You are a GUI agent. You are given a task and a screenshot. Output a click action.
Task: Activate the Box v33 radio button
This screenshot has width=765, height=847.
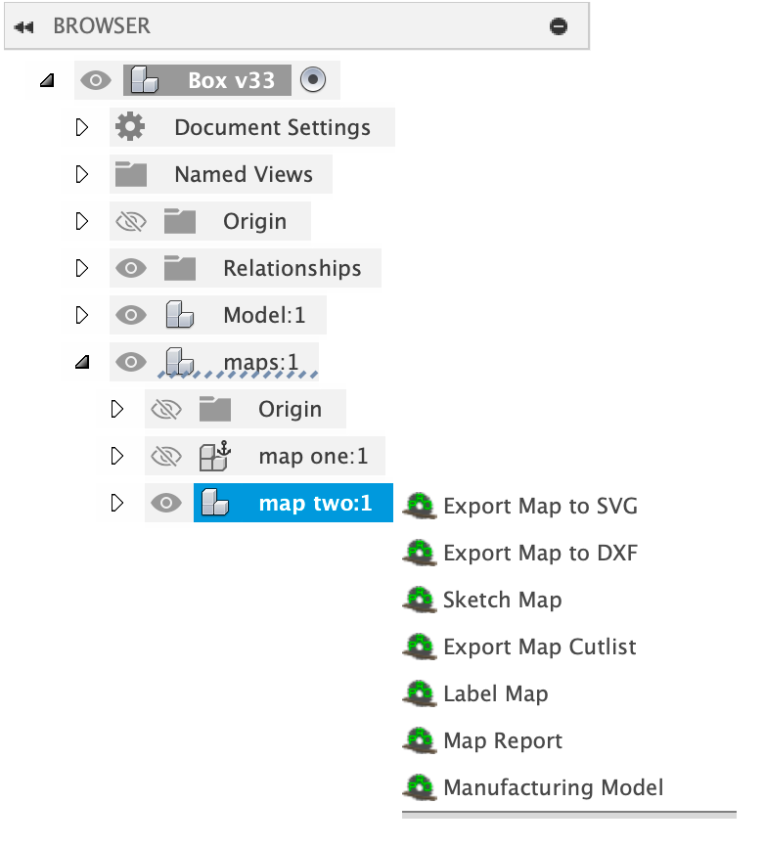point(312,80)
